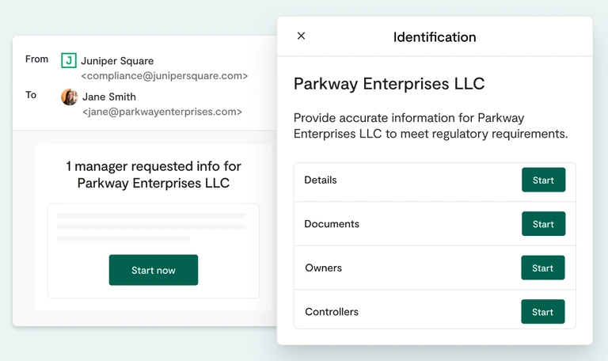Click the Parkway Enterprises LLC heading in the panel
The image size is (608, 361).
pos(389,84)
